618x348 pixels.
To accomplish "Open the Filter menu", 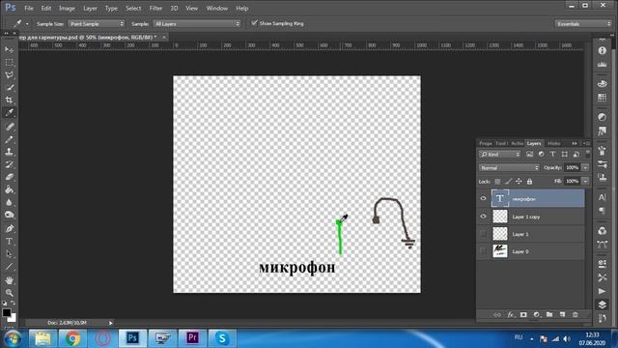I will [155, 9].
